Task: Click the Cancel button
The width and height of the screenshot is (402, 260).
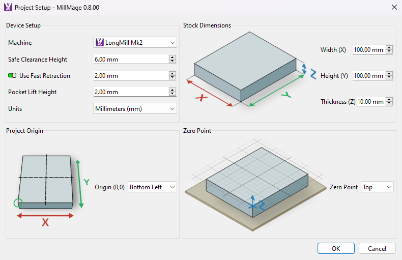Action: [377, 248]
